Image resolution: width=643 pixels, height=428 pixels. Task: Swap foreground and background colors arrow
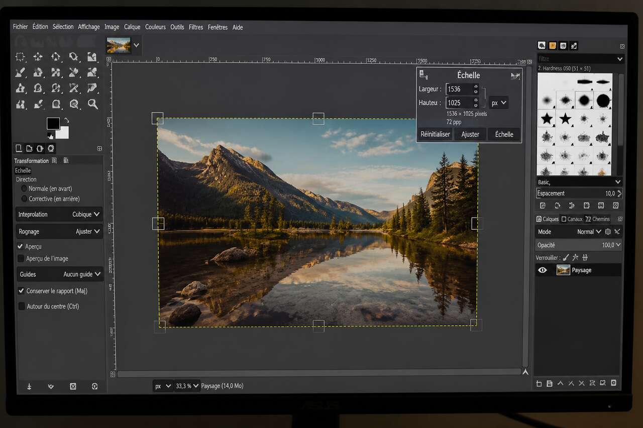pyautogui.click(x=66, y=120)
